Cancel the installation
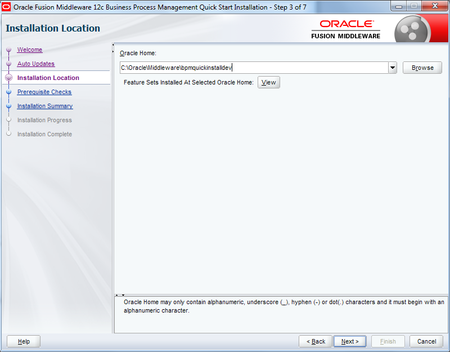The height and width of the screenshot is (352, 450). [x=426, y=341]
